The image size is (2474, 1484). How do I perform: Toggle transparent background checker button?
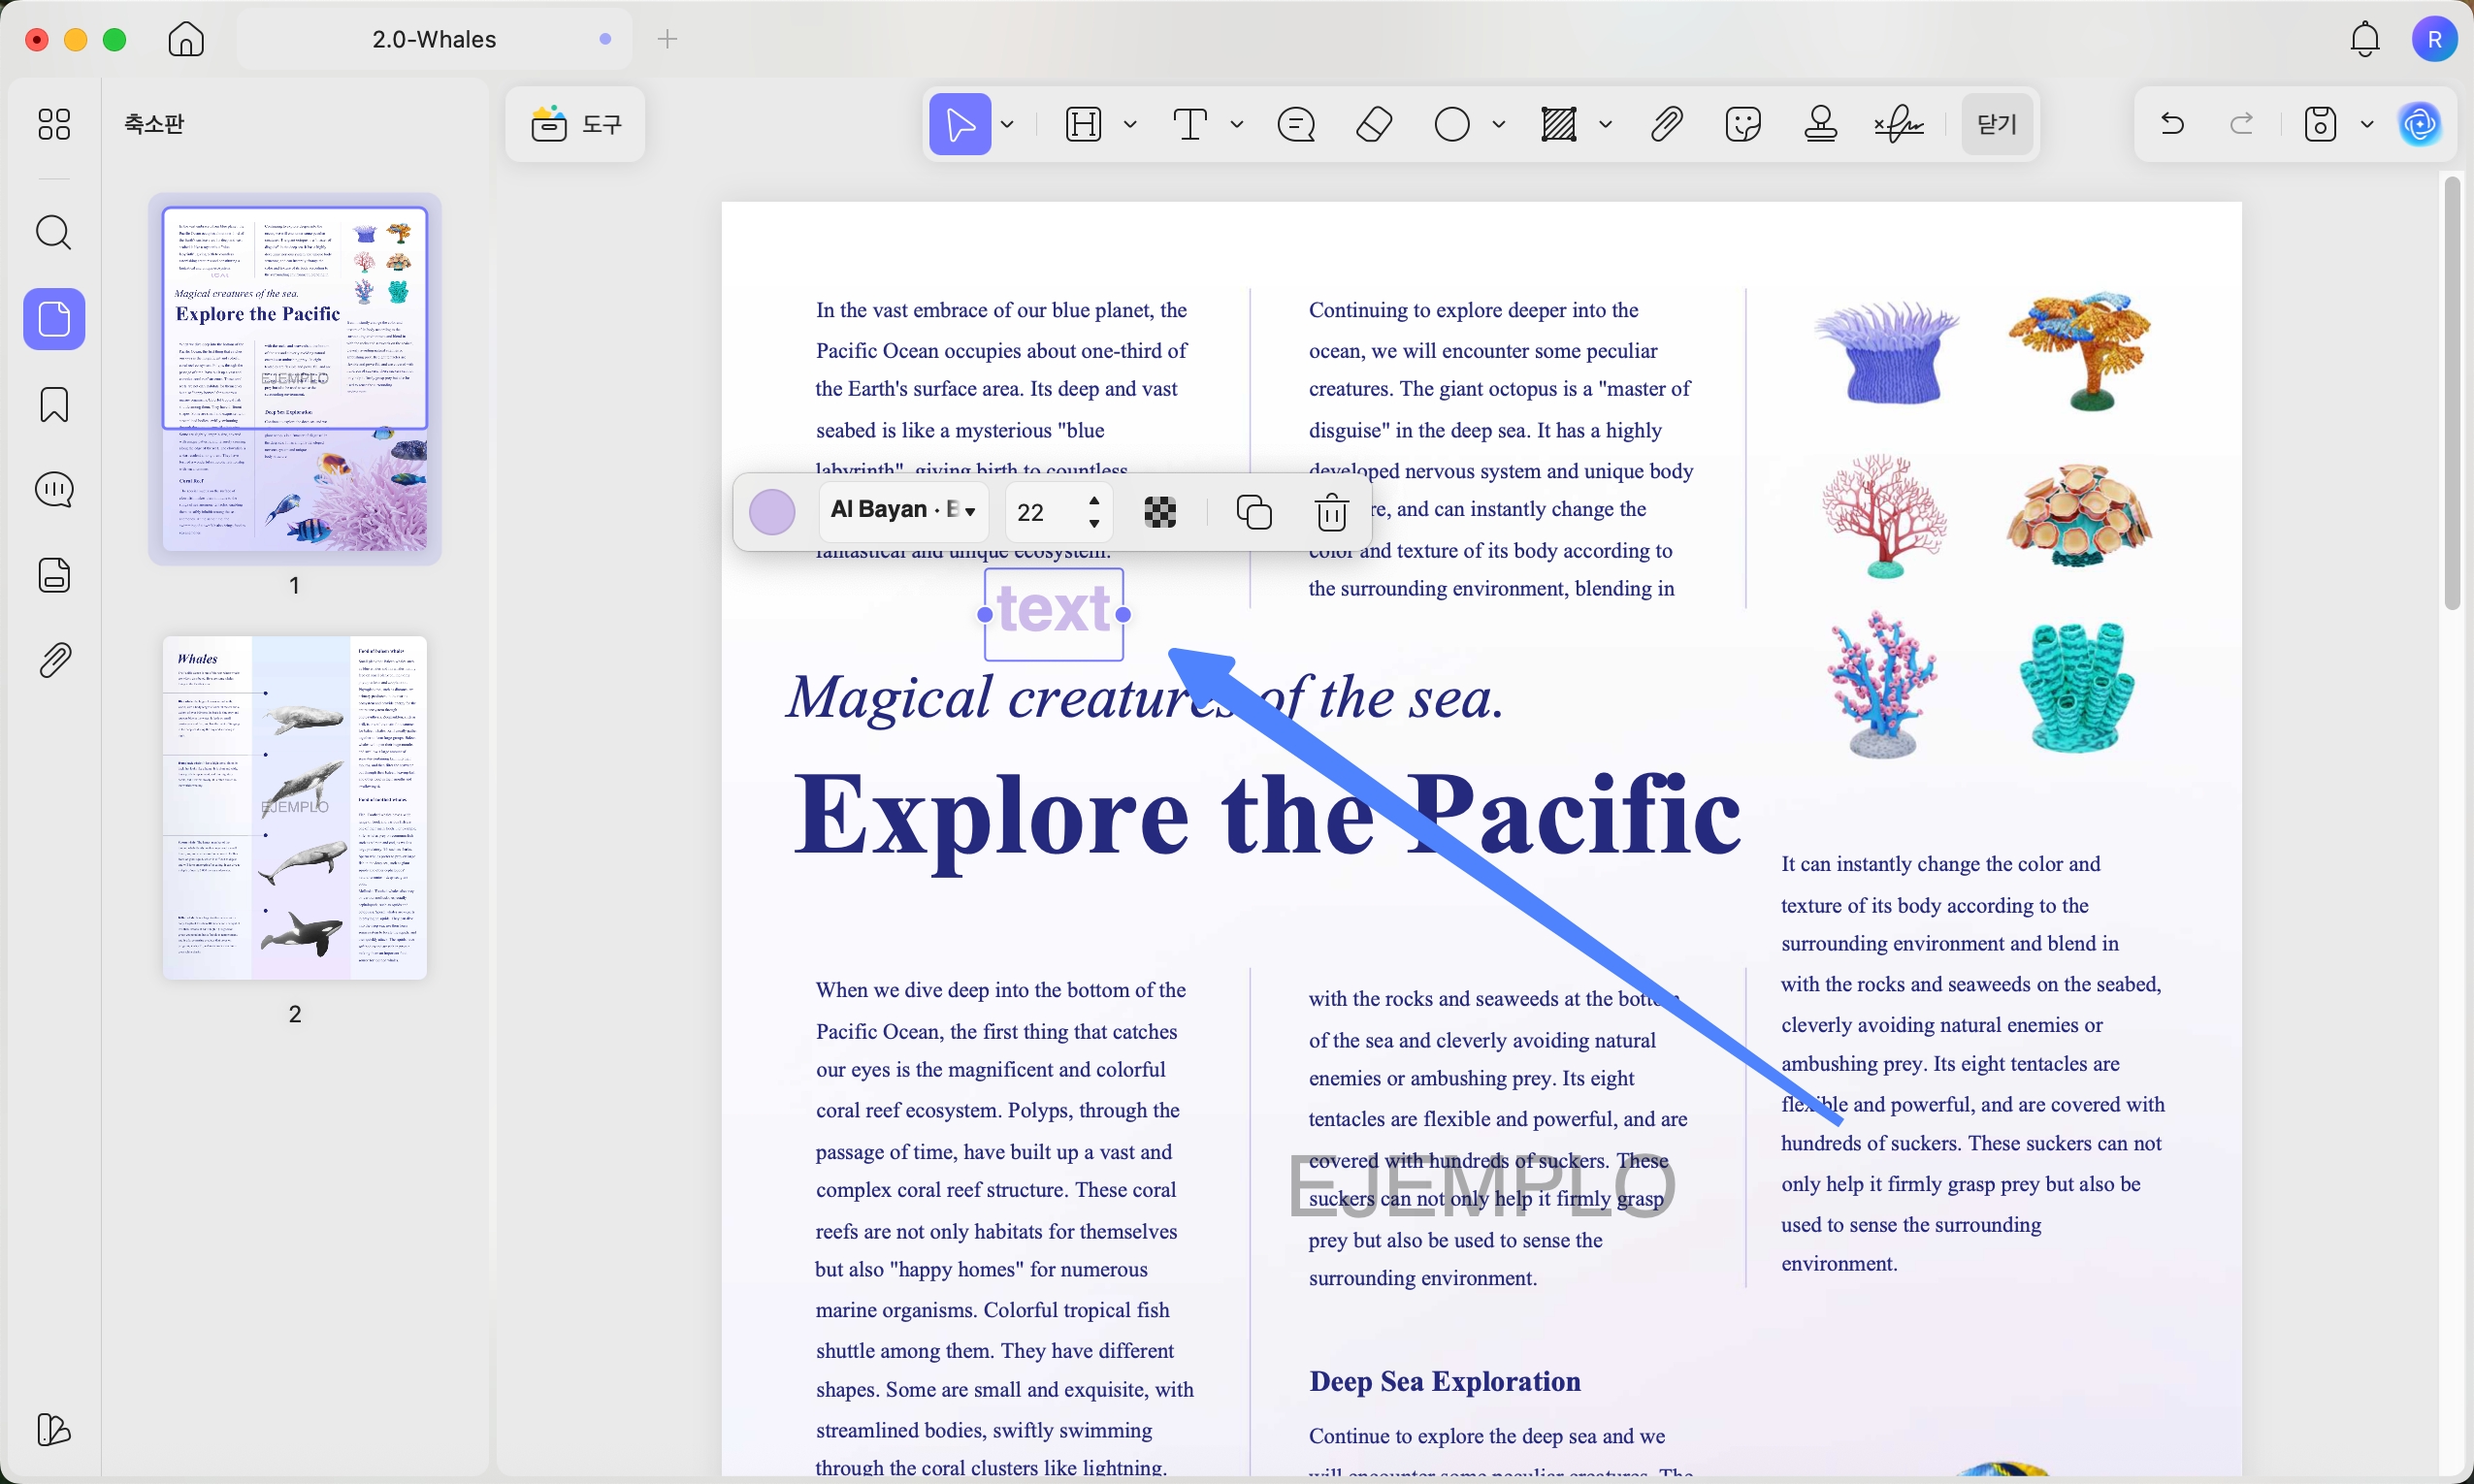[x=1160, y=512]
